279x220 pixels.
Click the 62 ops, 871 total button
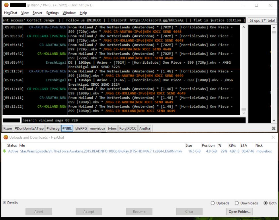pyautogui.click(x=262, y=20)
